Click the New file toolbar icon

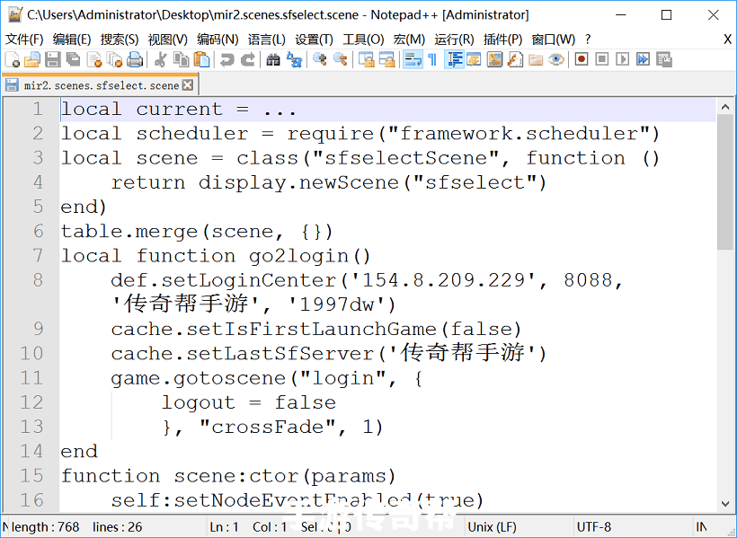pyautogui.click(x=13, y=60)
